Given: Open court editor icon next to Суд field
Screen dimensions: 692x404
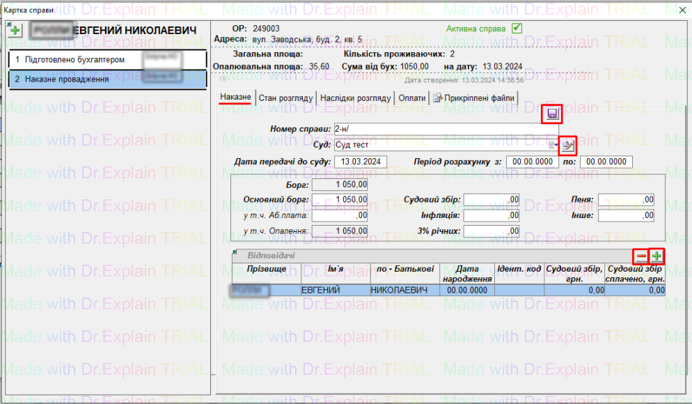Looking at the screenshot, I should pyautogui.click(x=568, y=145).
